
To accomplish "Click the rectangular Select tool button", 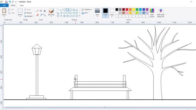I will 20,11.
